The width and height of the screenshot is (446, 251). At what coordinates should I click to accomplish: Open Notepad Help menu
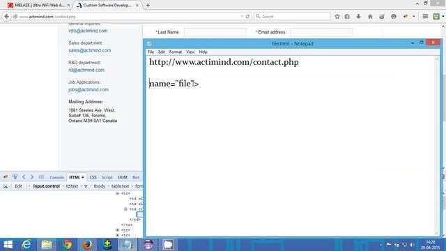pyautogui.click(x=203, y=52)
